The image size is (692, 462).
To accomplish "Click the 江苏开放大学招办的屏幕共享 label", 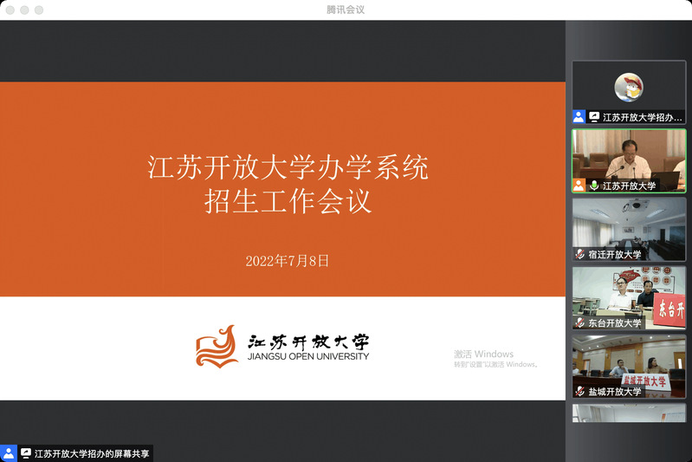I will coord(92,453).
